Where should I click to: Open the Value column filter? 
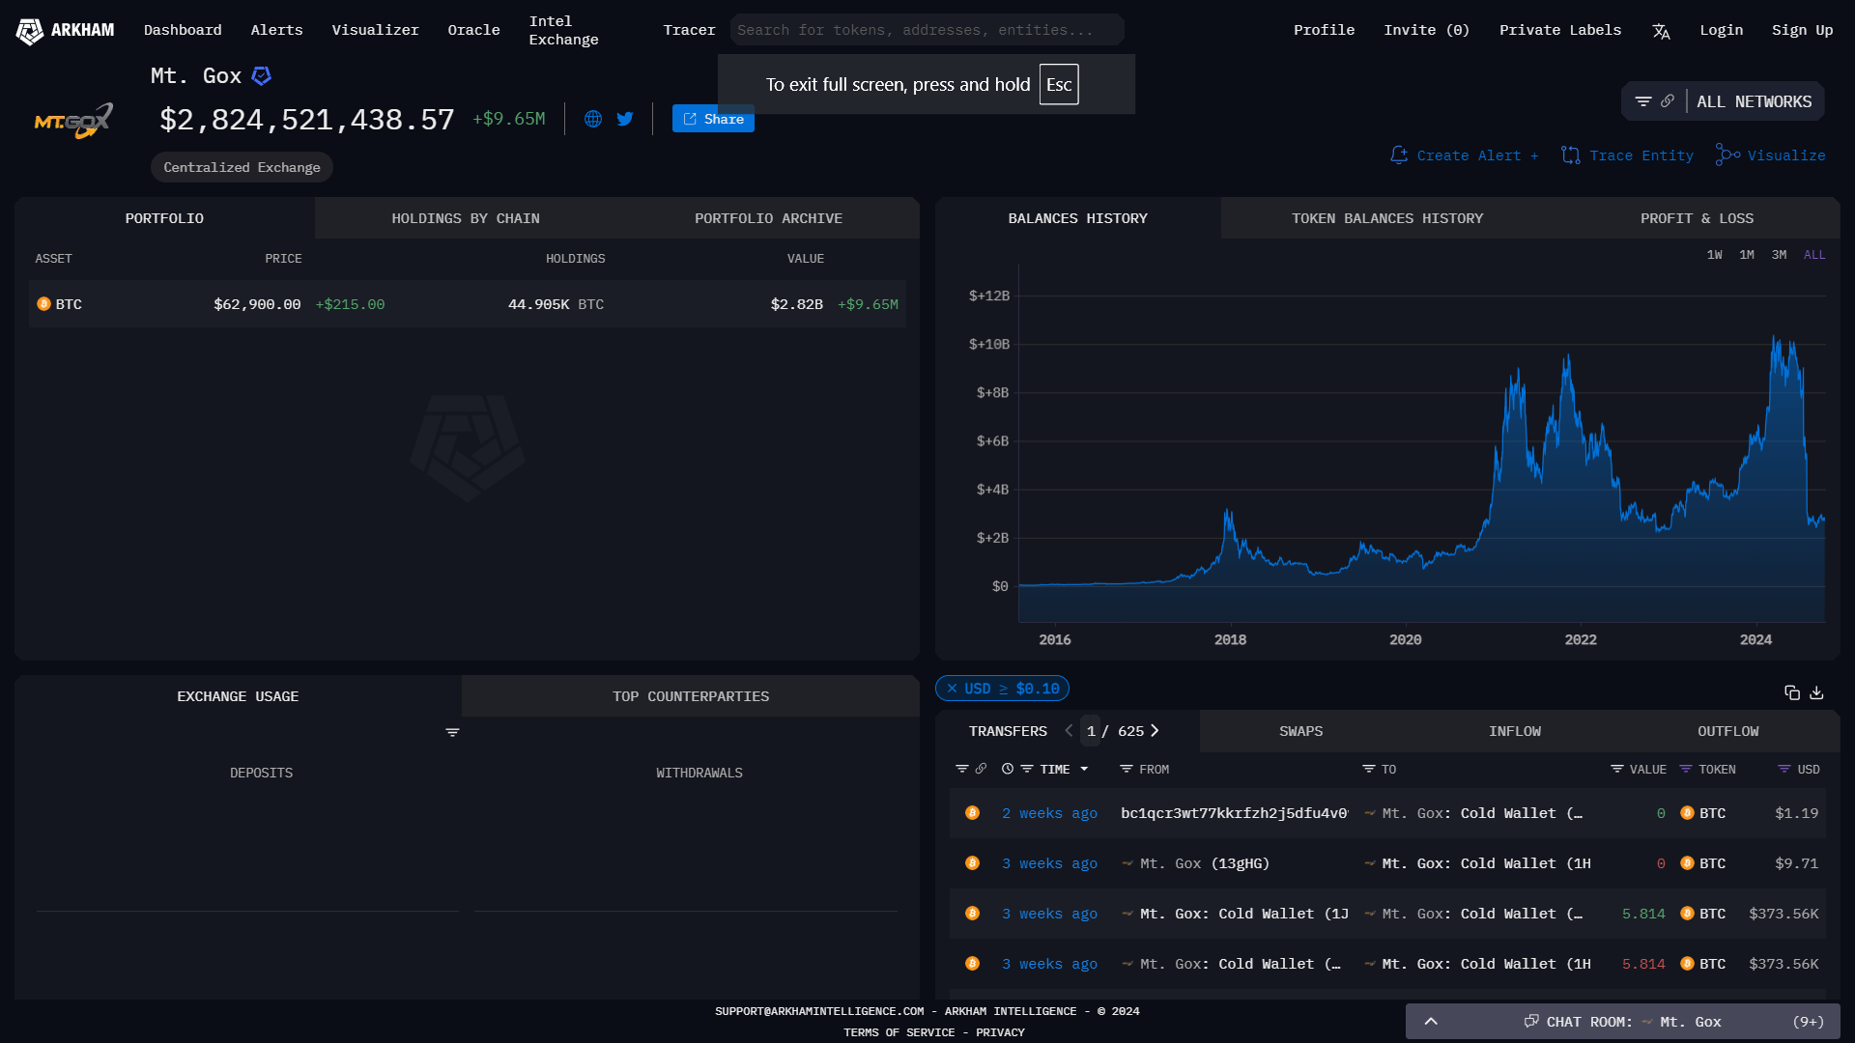[x=1617, y=769]
